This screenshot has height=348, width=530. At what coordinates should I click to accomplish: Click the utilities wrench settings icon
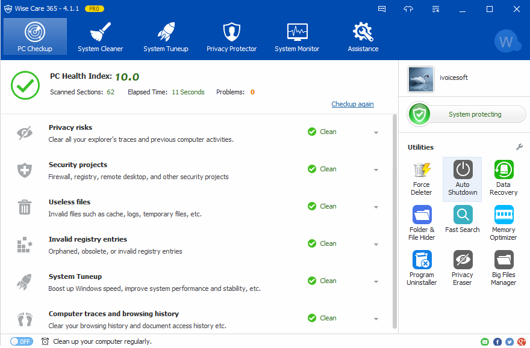[519, 147]
